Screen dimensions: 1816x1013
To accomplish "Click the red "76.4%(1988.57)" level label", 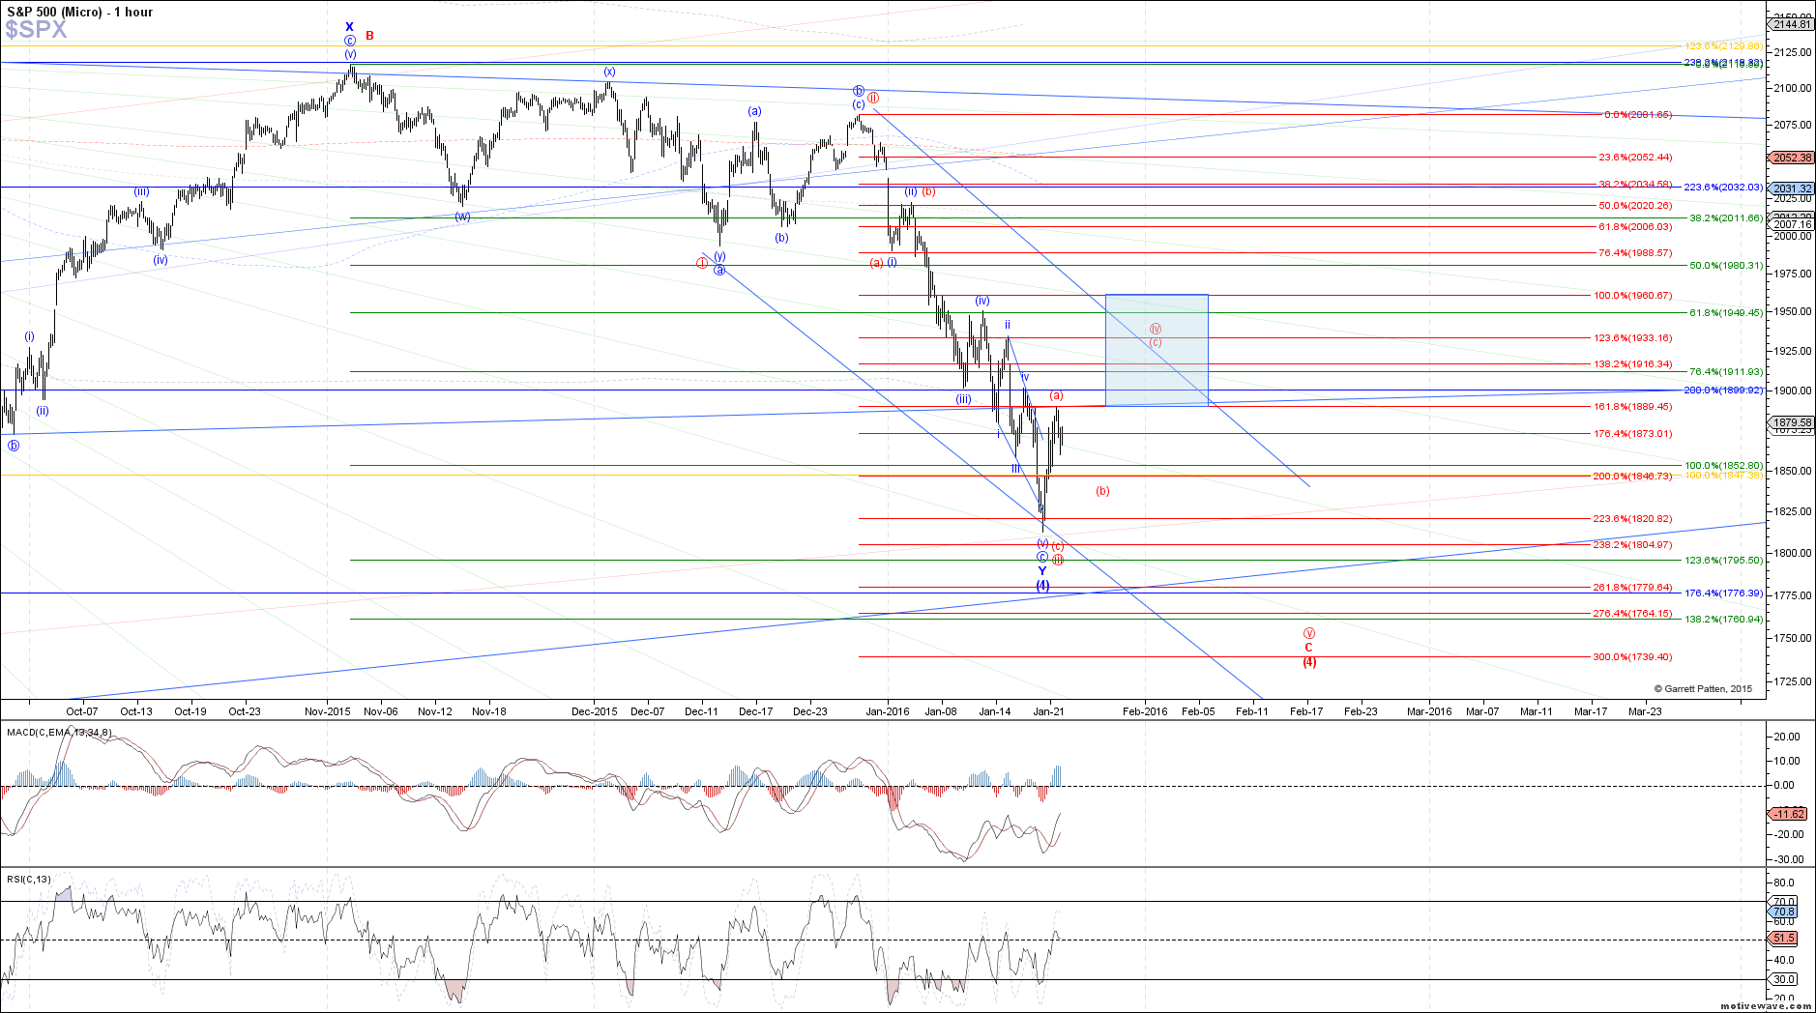I will click(x=1635, y=253).
